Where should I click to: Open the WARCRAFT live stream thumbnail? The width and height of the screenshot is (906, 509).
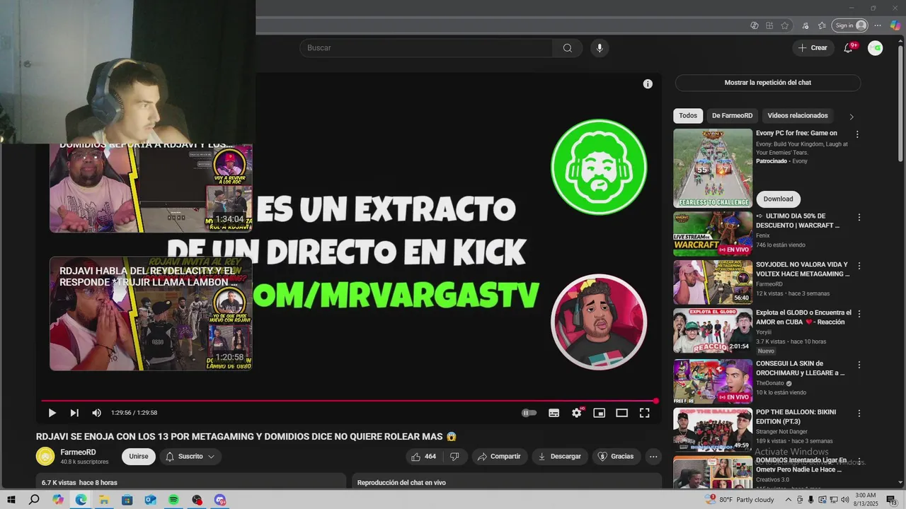(713, 234)
